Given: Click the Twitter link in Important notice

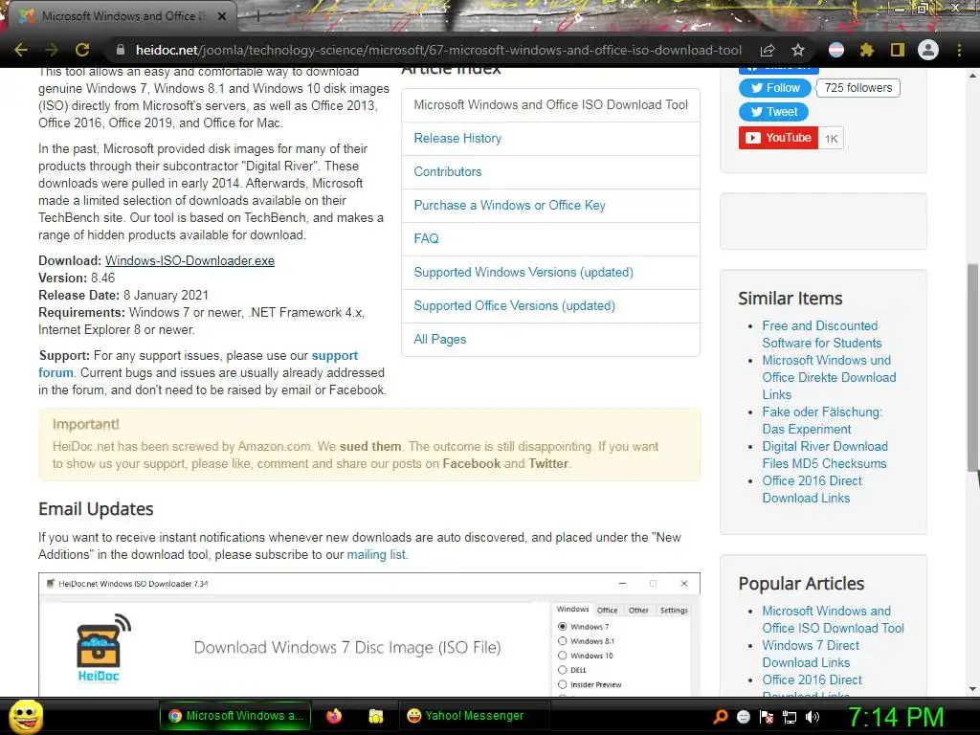Looking at the screenshot, I should click(548, 464).
